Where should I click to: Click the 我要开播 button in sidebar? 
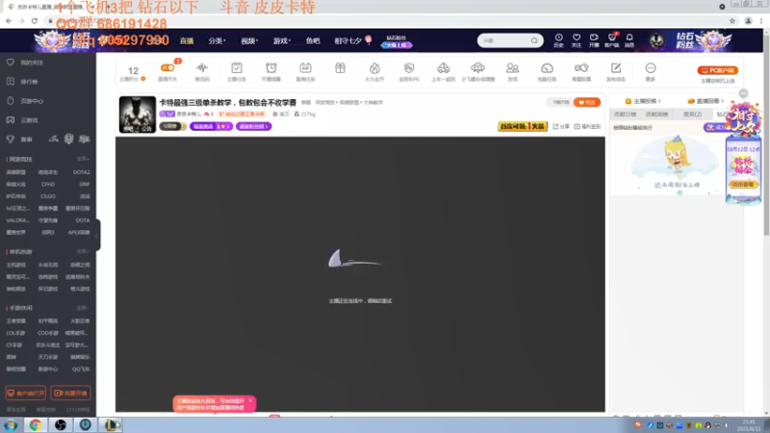[x=70, y=394]
